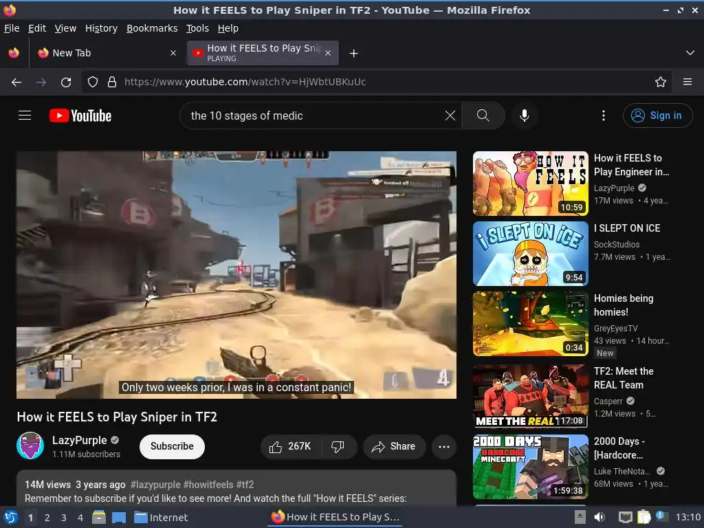
Task: Open the Tools menu
Action: tap(197, 28)
